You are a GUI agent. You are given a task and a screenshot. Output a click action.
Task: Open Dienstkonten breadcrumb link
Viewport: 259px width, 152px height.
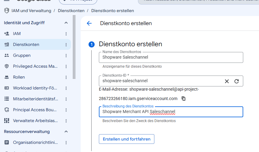(x=71, y=11)
